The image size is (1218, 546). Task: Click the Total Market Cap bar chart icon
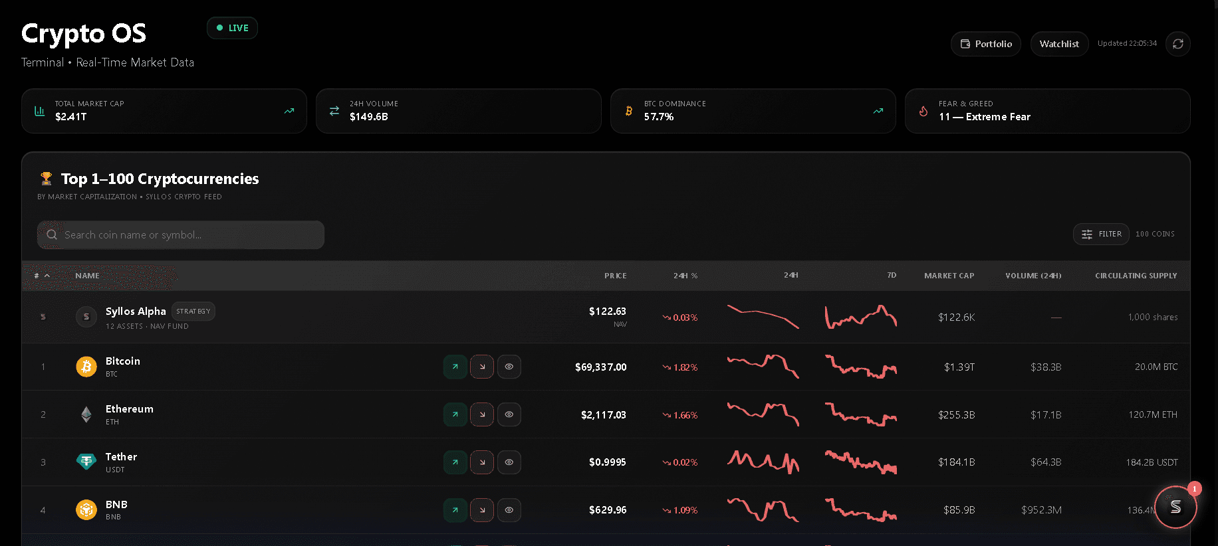point(40,111)
